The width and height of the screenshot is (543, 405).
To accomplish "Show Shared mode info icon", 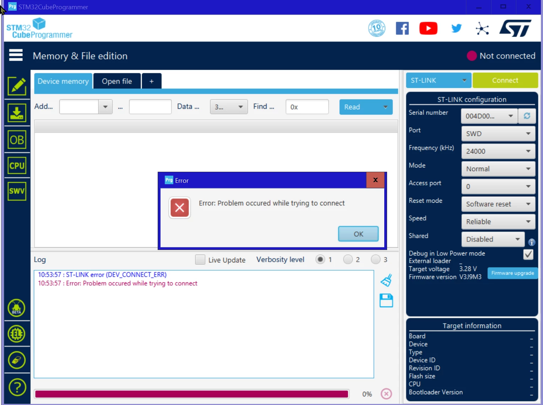I will coord(532,242).
